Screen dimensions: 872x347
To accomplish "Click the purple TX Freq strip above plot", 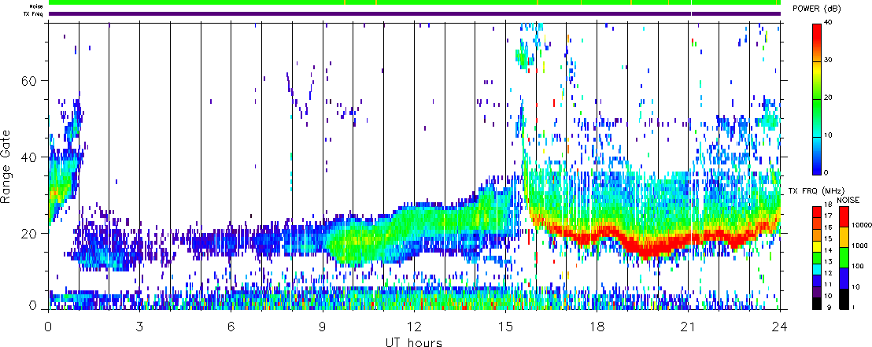I will [x=414, y=13].
